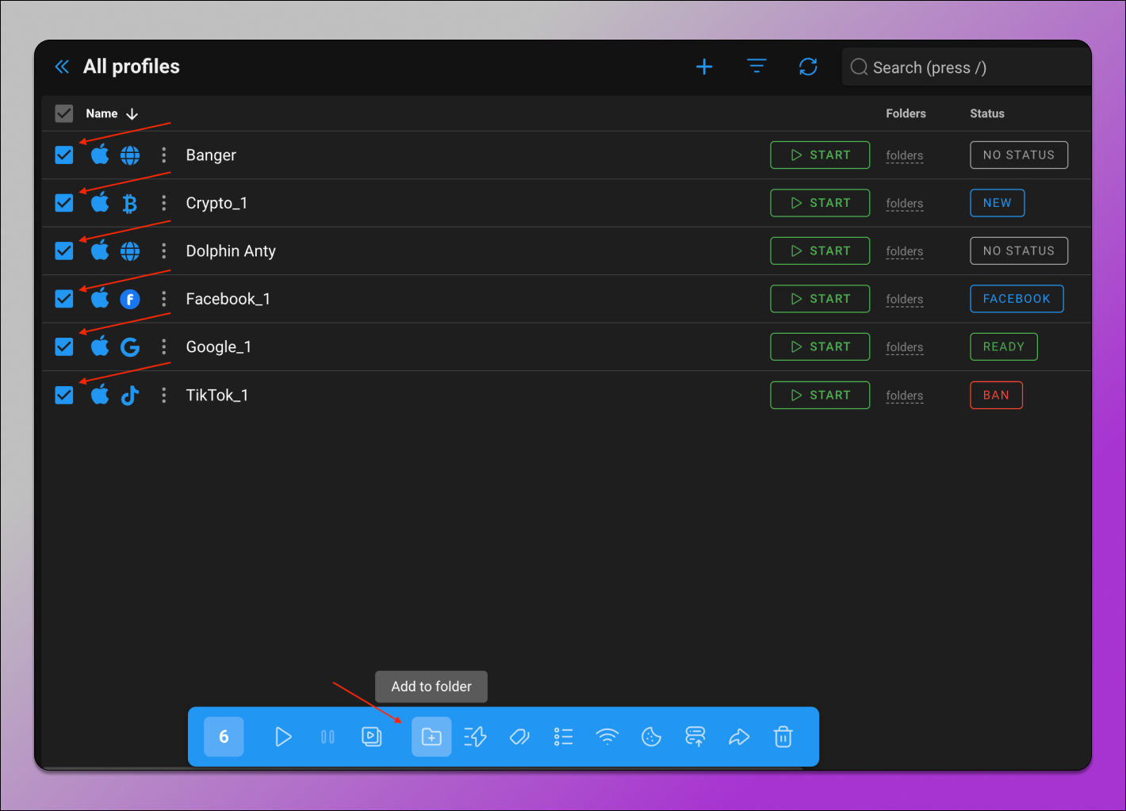Click the Dolphin Anty profile name
Screen dimensions: 1126x811
click(231, 251)
